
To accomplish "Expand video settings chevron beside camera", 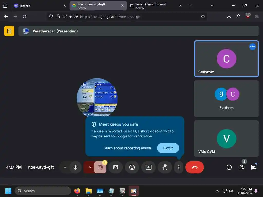I will pyautogui.click(x=90, y=167).
